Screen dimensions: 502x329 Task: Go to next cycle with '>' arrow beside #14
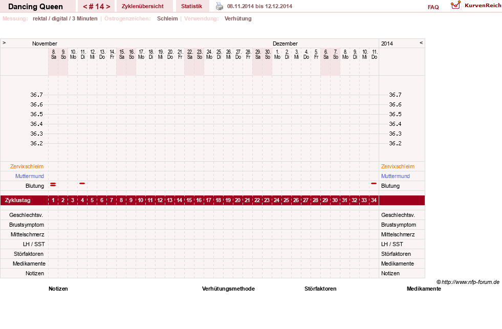pos(108,7)
